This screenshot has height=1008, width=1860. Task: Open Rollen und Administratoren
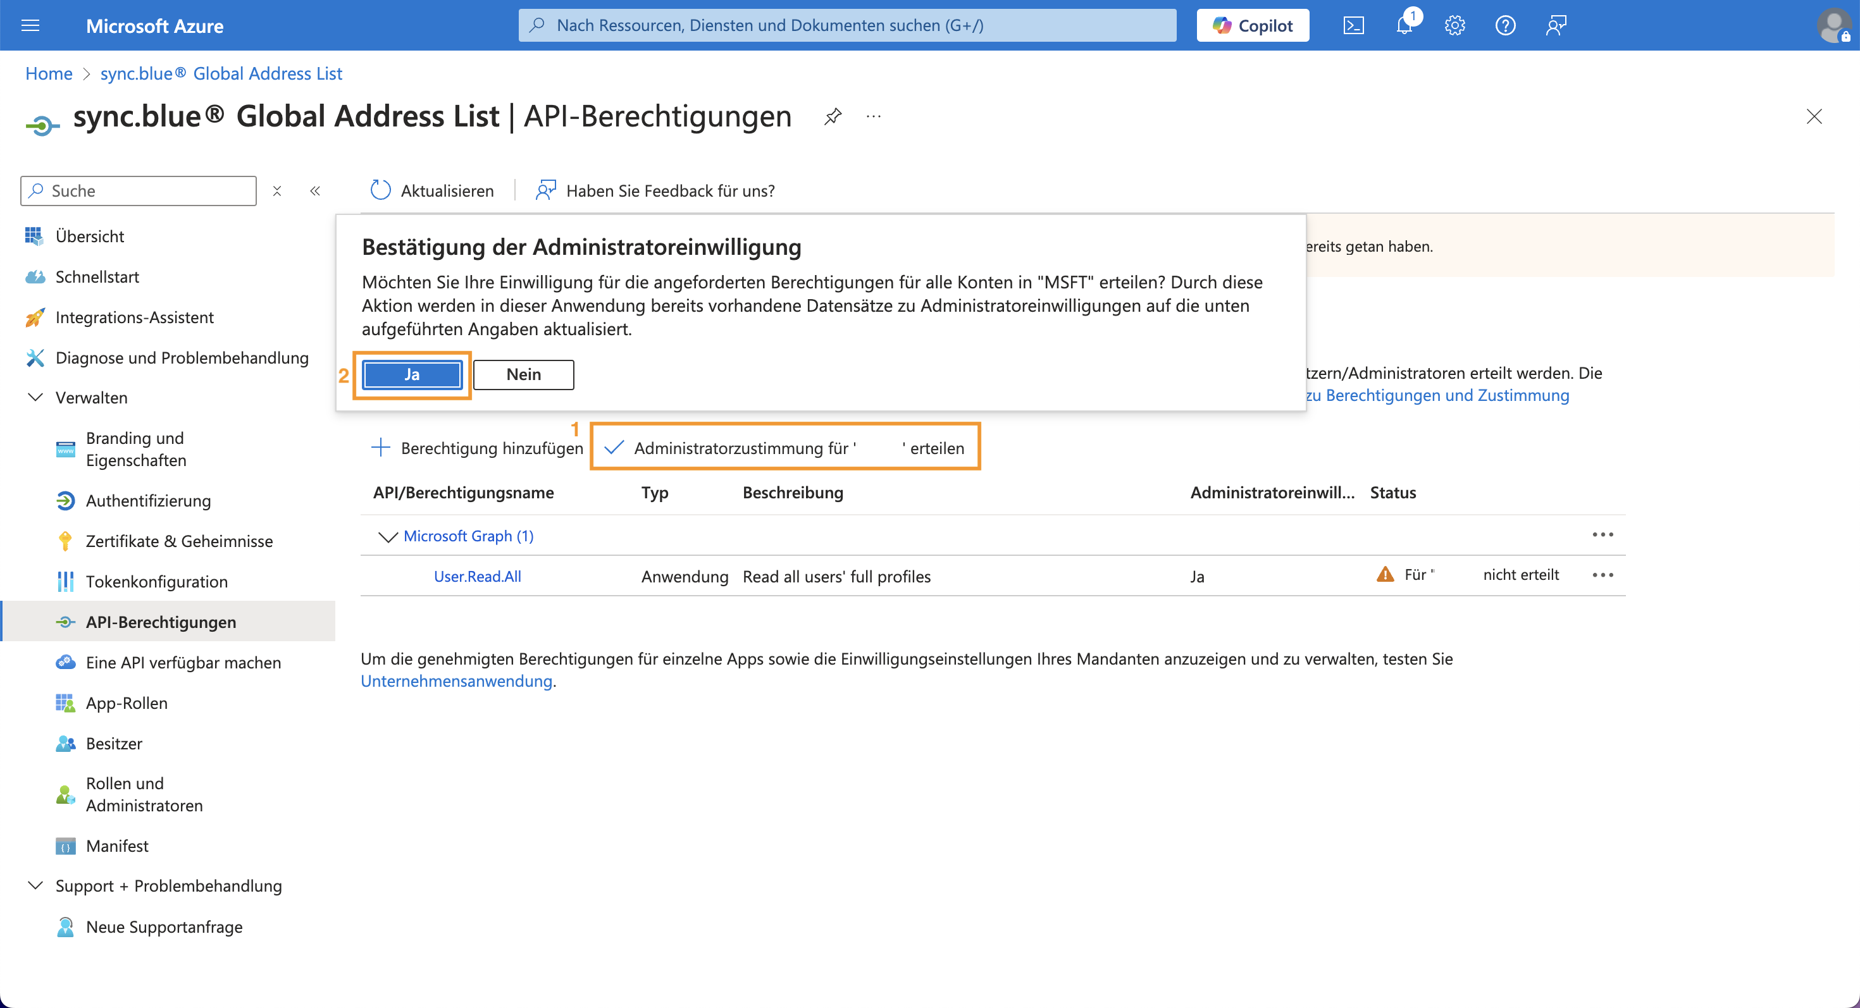[x=144, y=794]
